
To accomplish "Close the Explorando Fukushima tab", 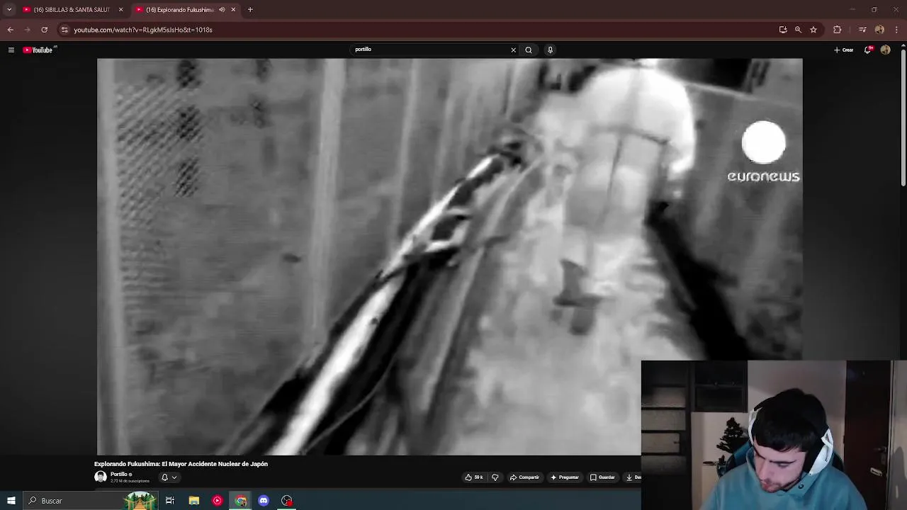I will coord(233,10).
